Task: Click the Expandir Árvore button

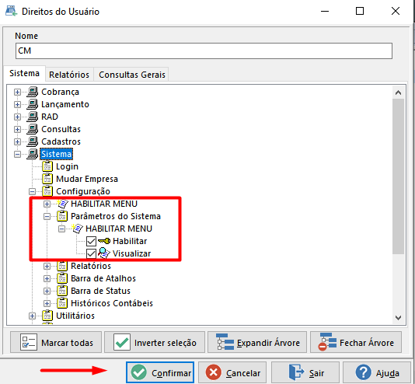Action: [257, 342]
